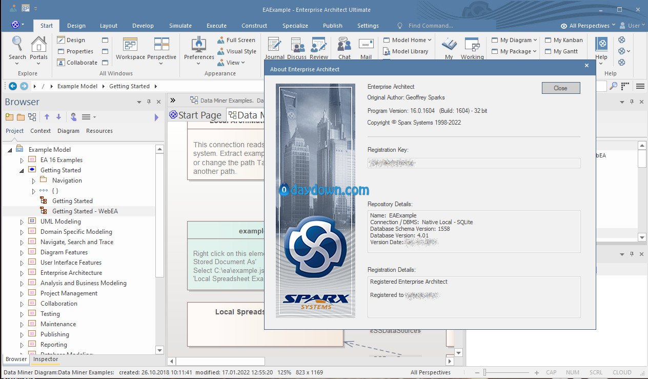Screen dimensions: 648x379
Task: Click the Chat icon in ribbon
Action: coord(345,45)
